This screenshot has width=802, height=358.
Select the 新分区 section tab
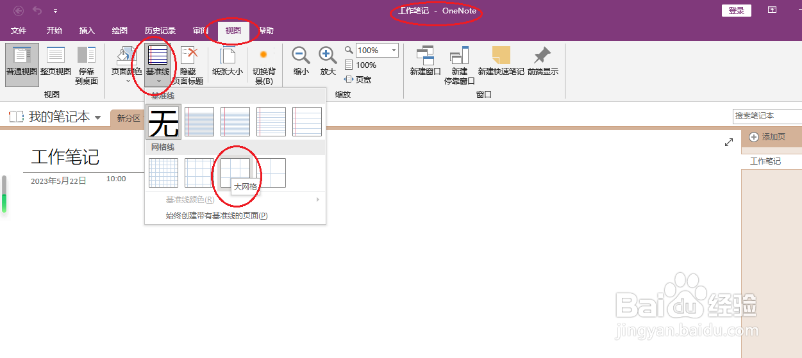128,118
